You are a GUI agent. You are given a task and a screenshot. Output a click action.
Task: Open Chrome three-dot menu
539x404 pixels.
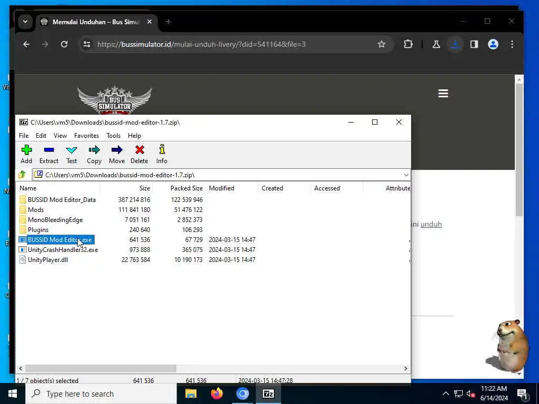(512, 44)
